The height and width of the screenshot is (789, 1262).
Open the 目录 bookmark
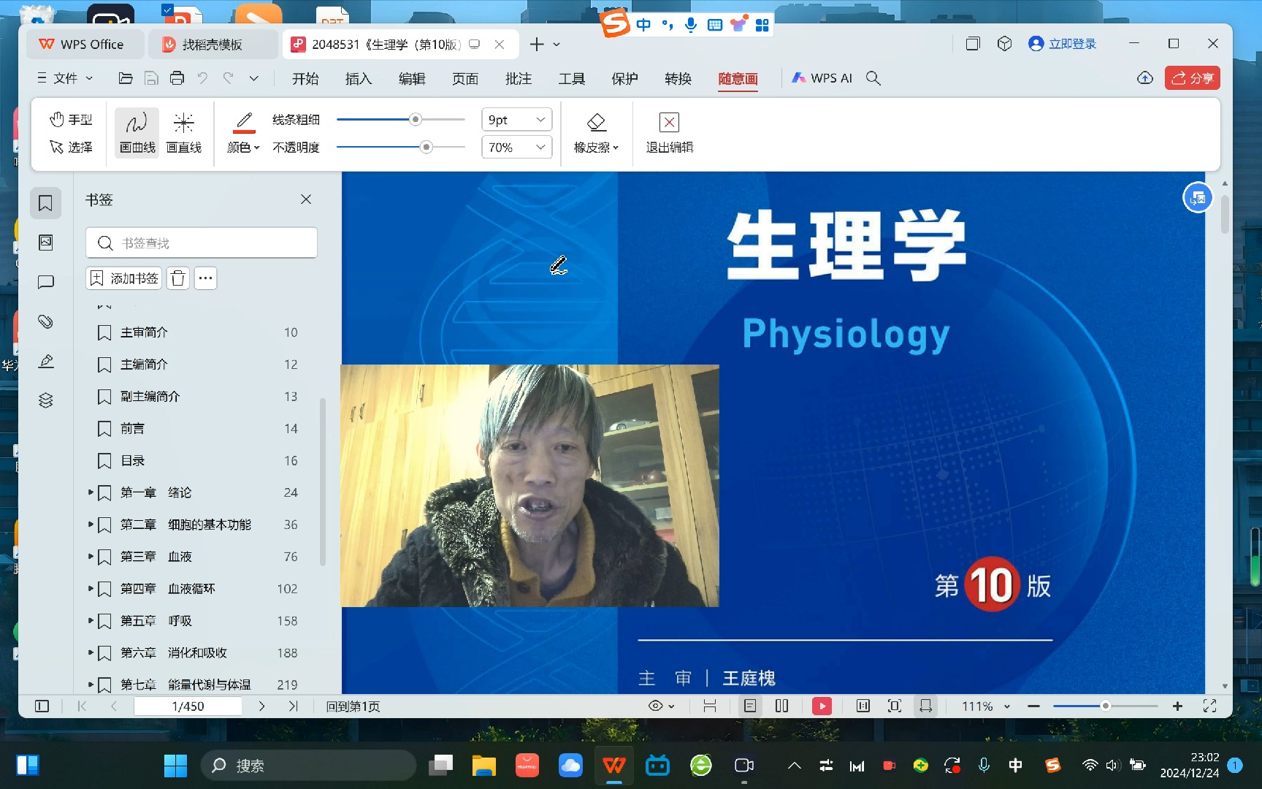[133, 461]
